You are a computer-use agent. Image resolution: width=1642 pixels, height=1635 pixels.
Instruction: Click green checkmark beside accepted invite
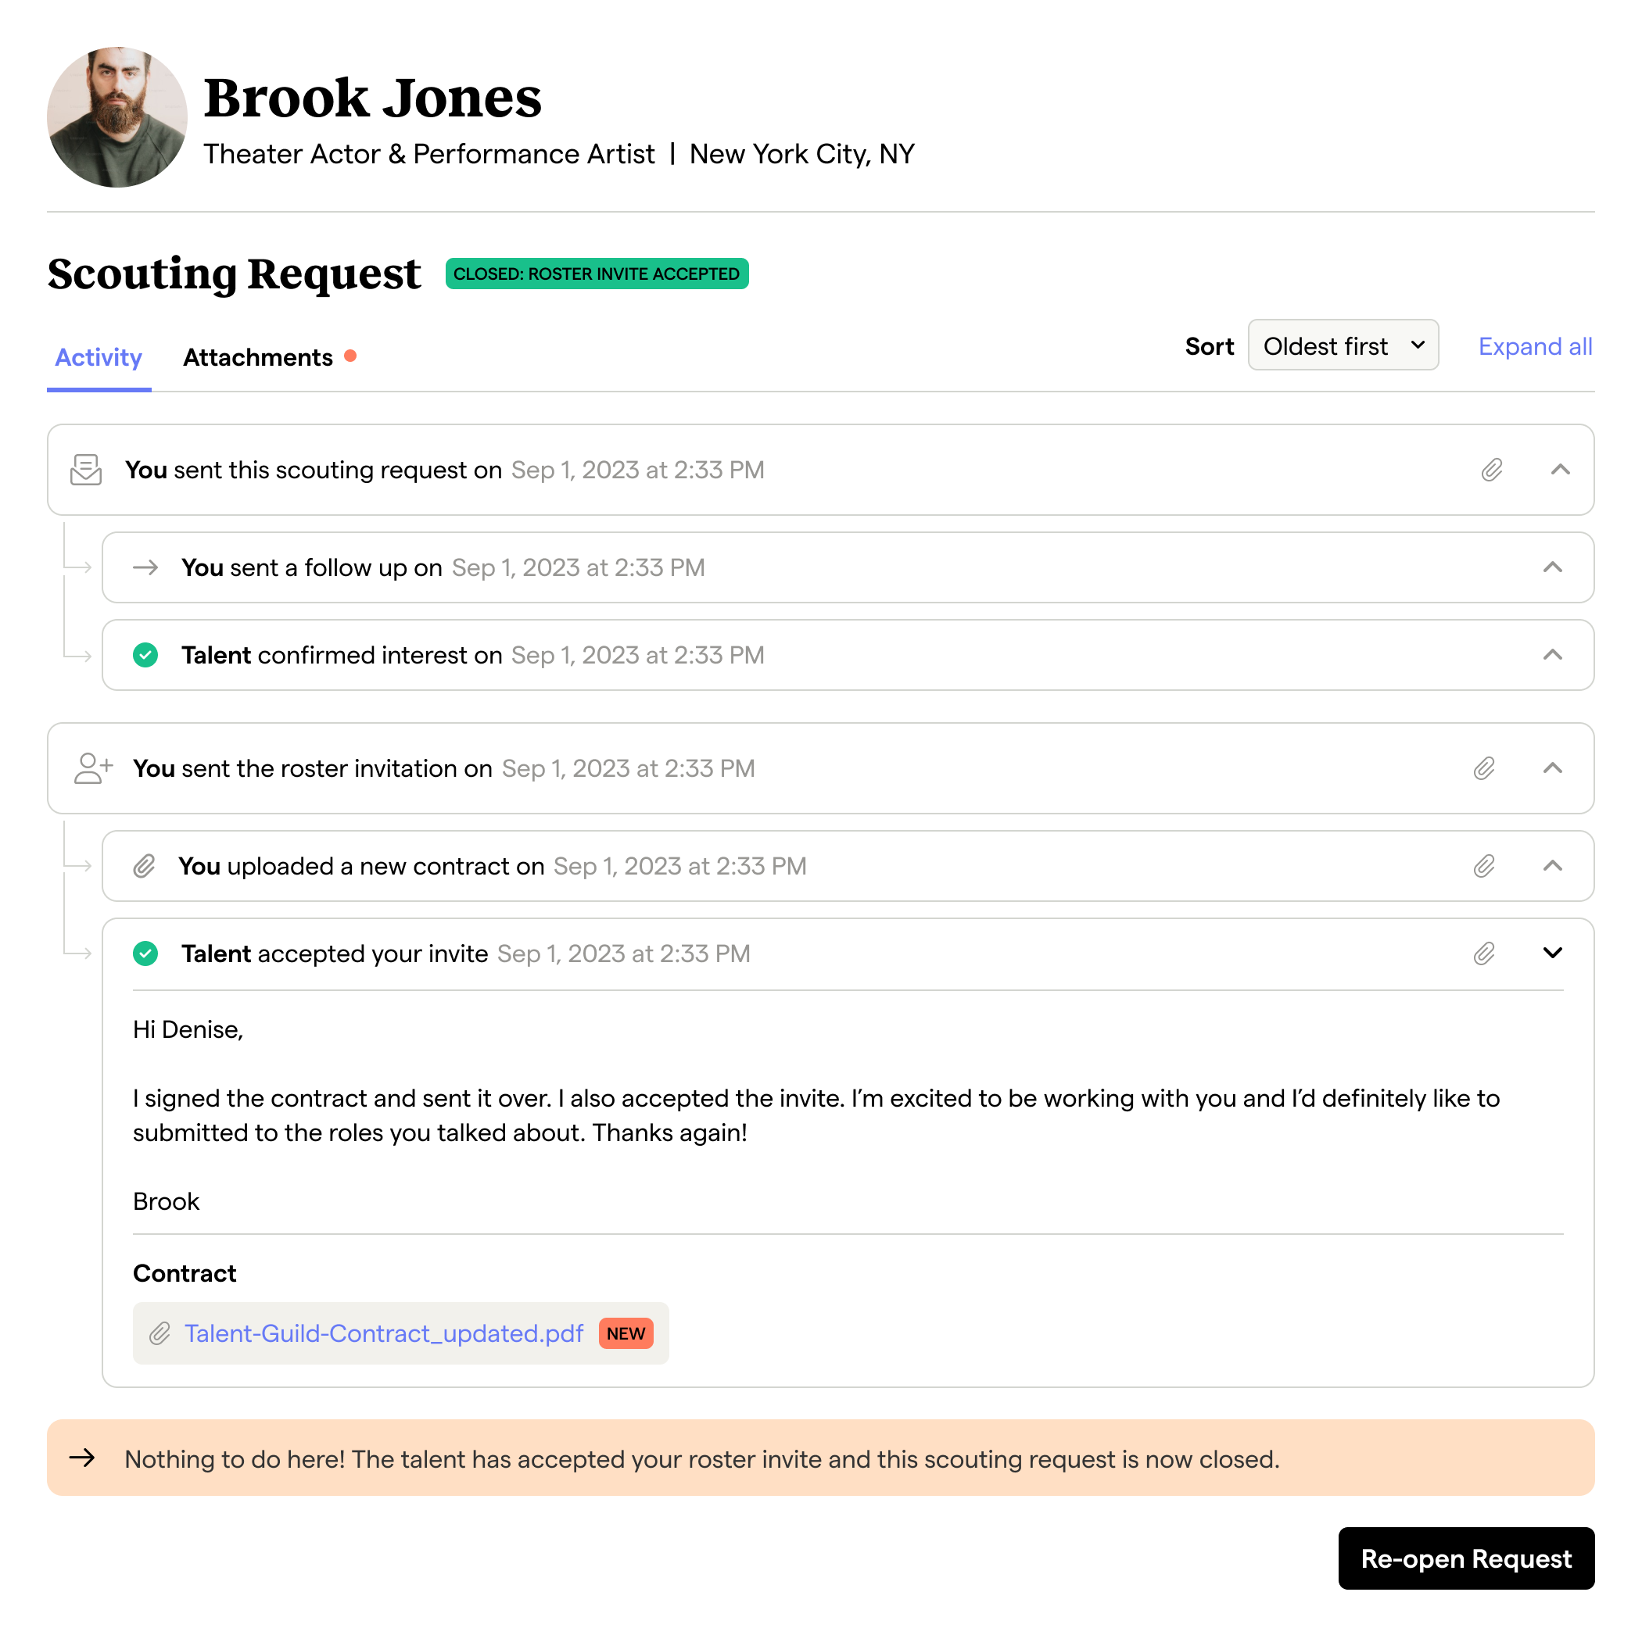pyautogui.click(x=145, y=953)
